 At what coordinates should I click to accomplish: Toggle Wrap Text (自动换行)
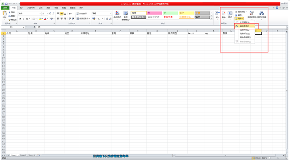(82, 14)
